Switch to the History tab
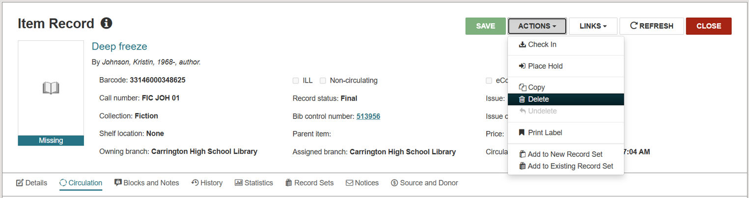Viewport: 749px width, 198px height. pos(207,183)
